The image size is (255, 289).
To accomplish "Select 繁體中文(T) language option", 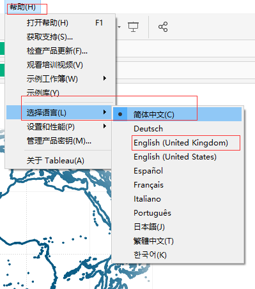I will pos(178,241).
